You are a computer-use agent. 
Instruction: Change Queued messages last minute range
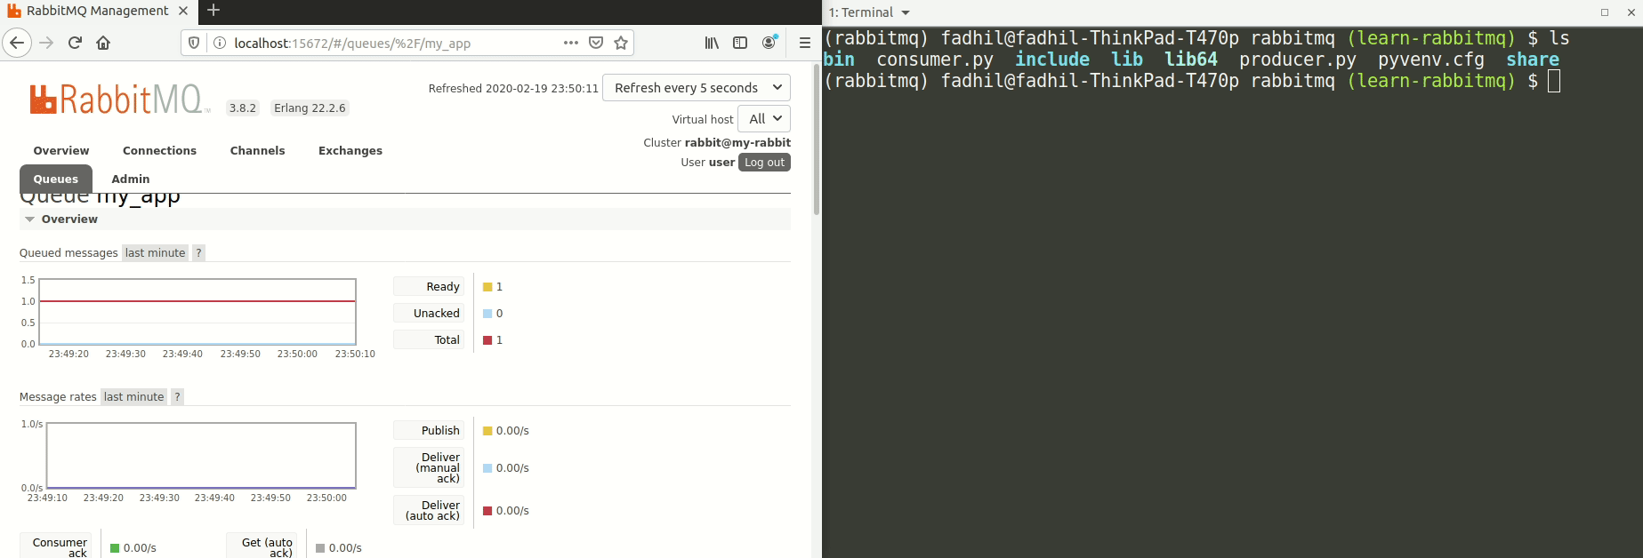pos(155,253)
